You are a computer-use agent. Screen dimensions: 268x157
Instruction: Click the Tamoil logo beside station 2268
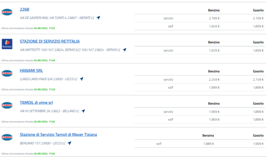[7, 12]
